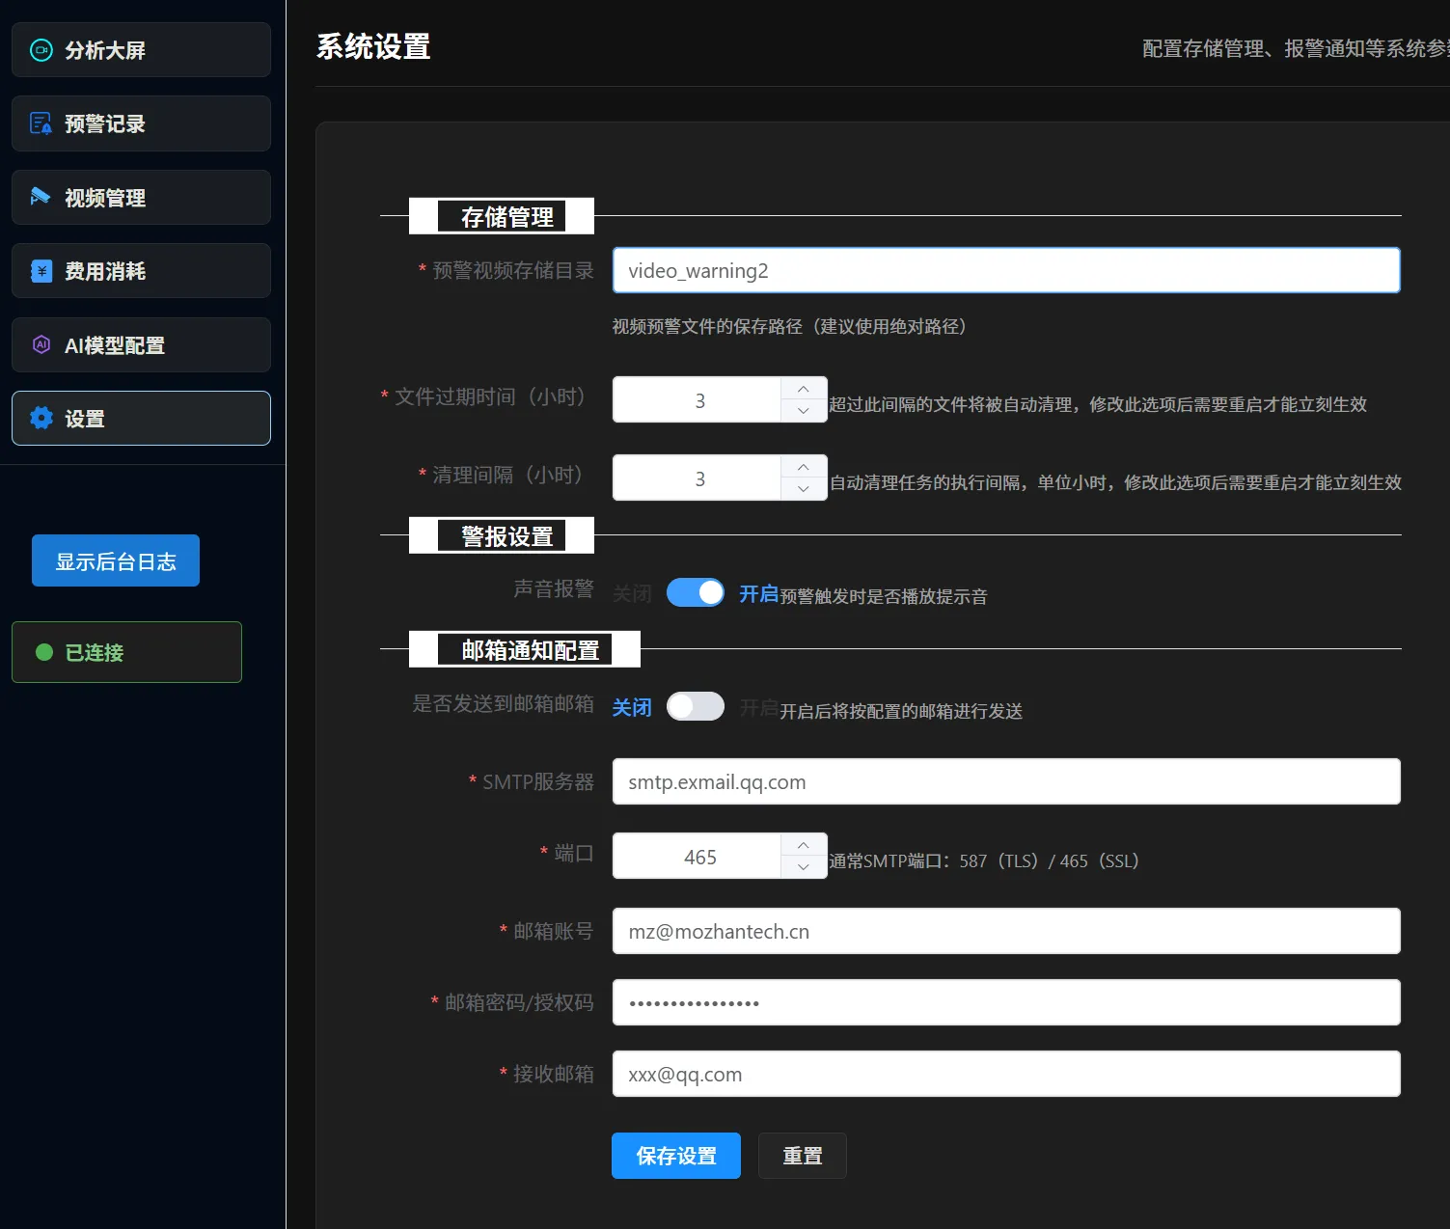Increase 清理间隔 using up arrow
The height and width of the screenshot is (1229, 1450).
(803, 467)
